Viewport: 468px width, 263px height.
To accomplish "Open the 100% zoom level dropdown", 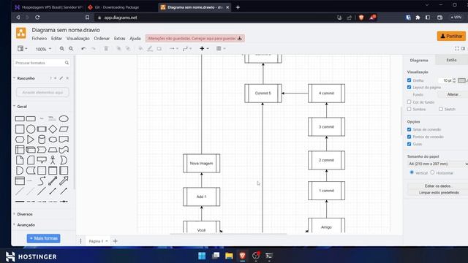I will pyautogui.click(x=43, y=49).
